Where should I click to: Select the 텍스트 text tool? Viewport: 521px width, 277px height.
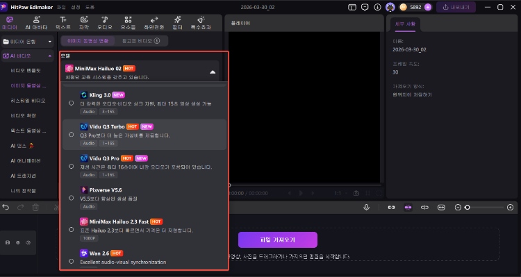click(63, 23)
